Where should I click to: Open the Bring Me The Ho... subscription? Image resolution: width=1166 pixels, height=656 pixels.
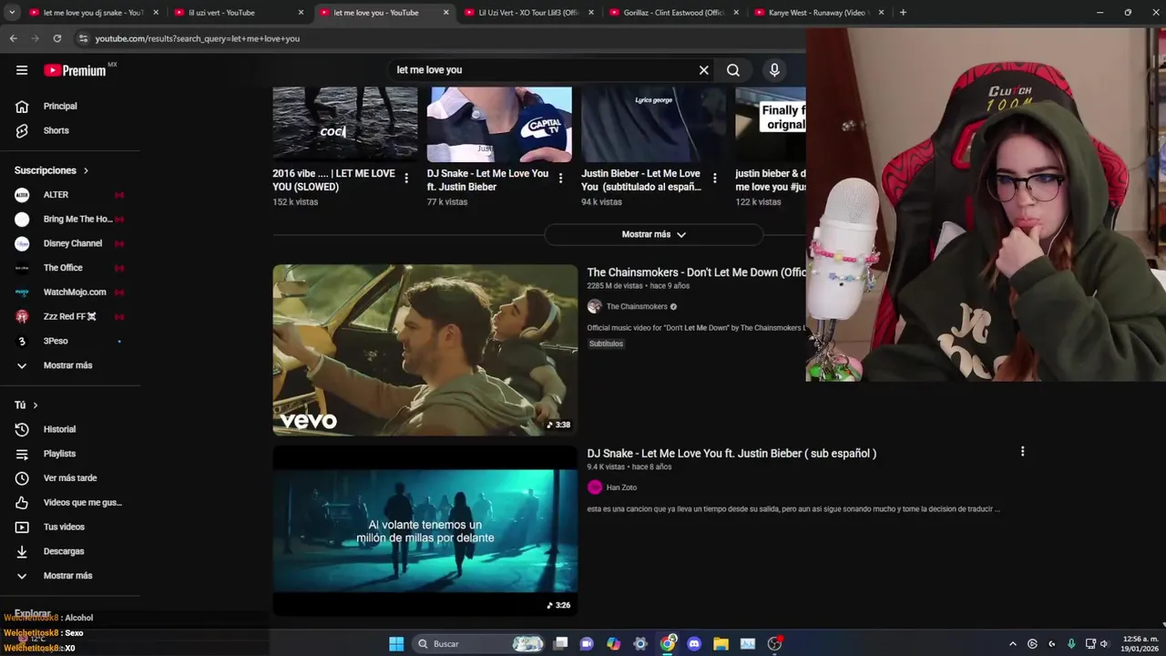[x=70, y=220]
